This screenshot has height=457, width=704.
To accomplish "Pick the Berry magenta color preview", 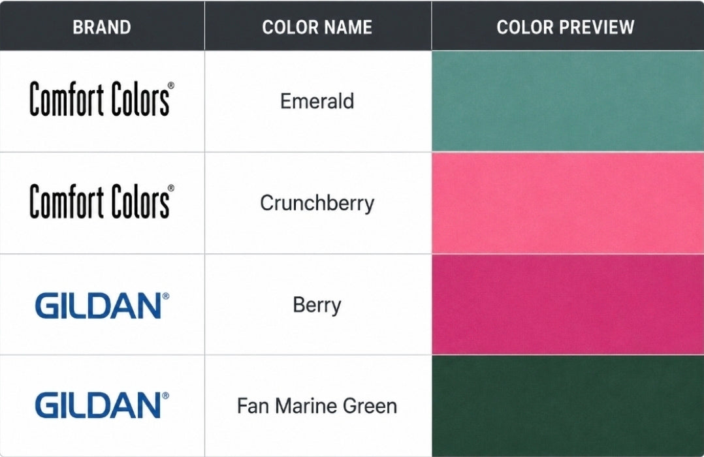I will point(568,304).
